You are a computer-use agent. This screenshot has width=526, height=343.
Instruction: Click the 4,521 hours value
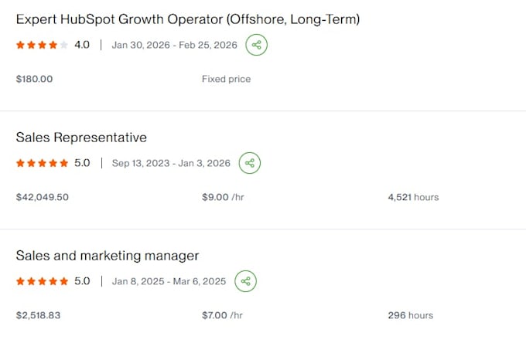point(413,197)
